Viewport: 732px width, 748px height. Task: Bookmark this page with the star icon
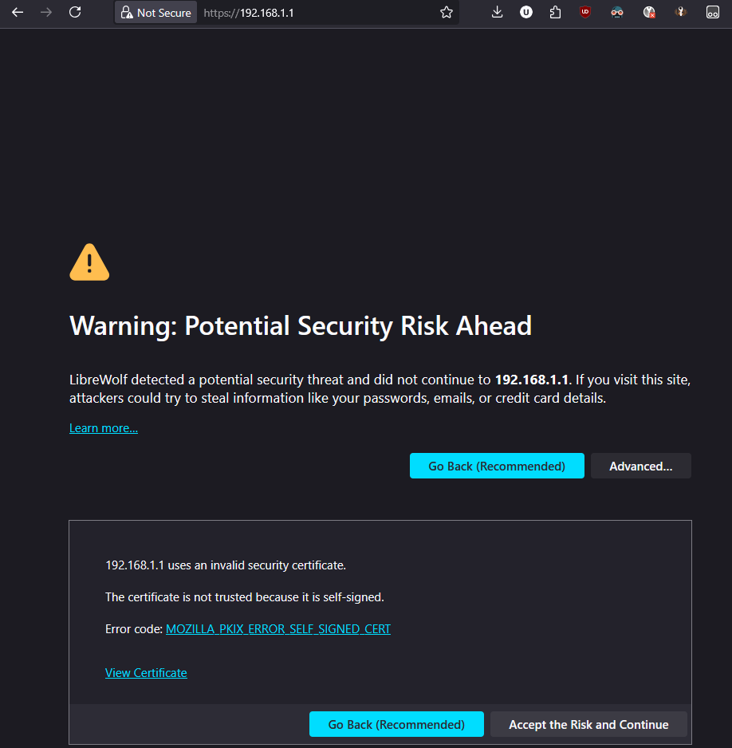tap(447, 12)
